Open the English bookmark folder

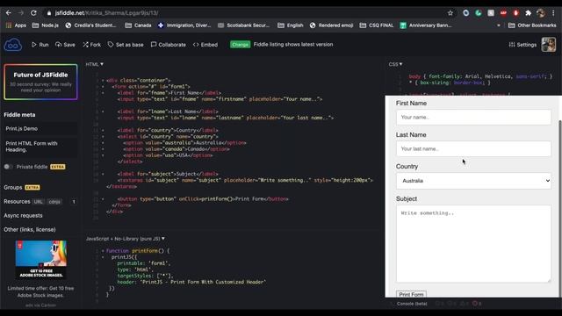click(291, 25)
